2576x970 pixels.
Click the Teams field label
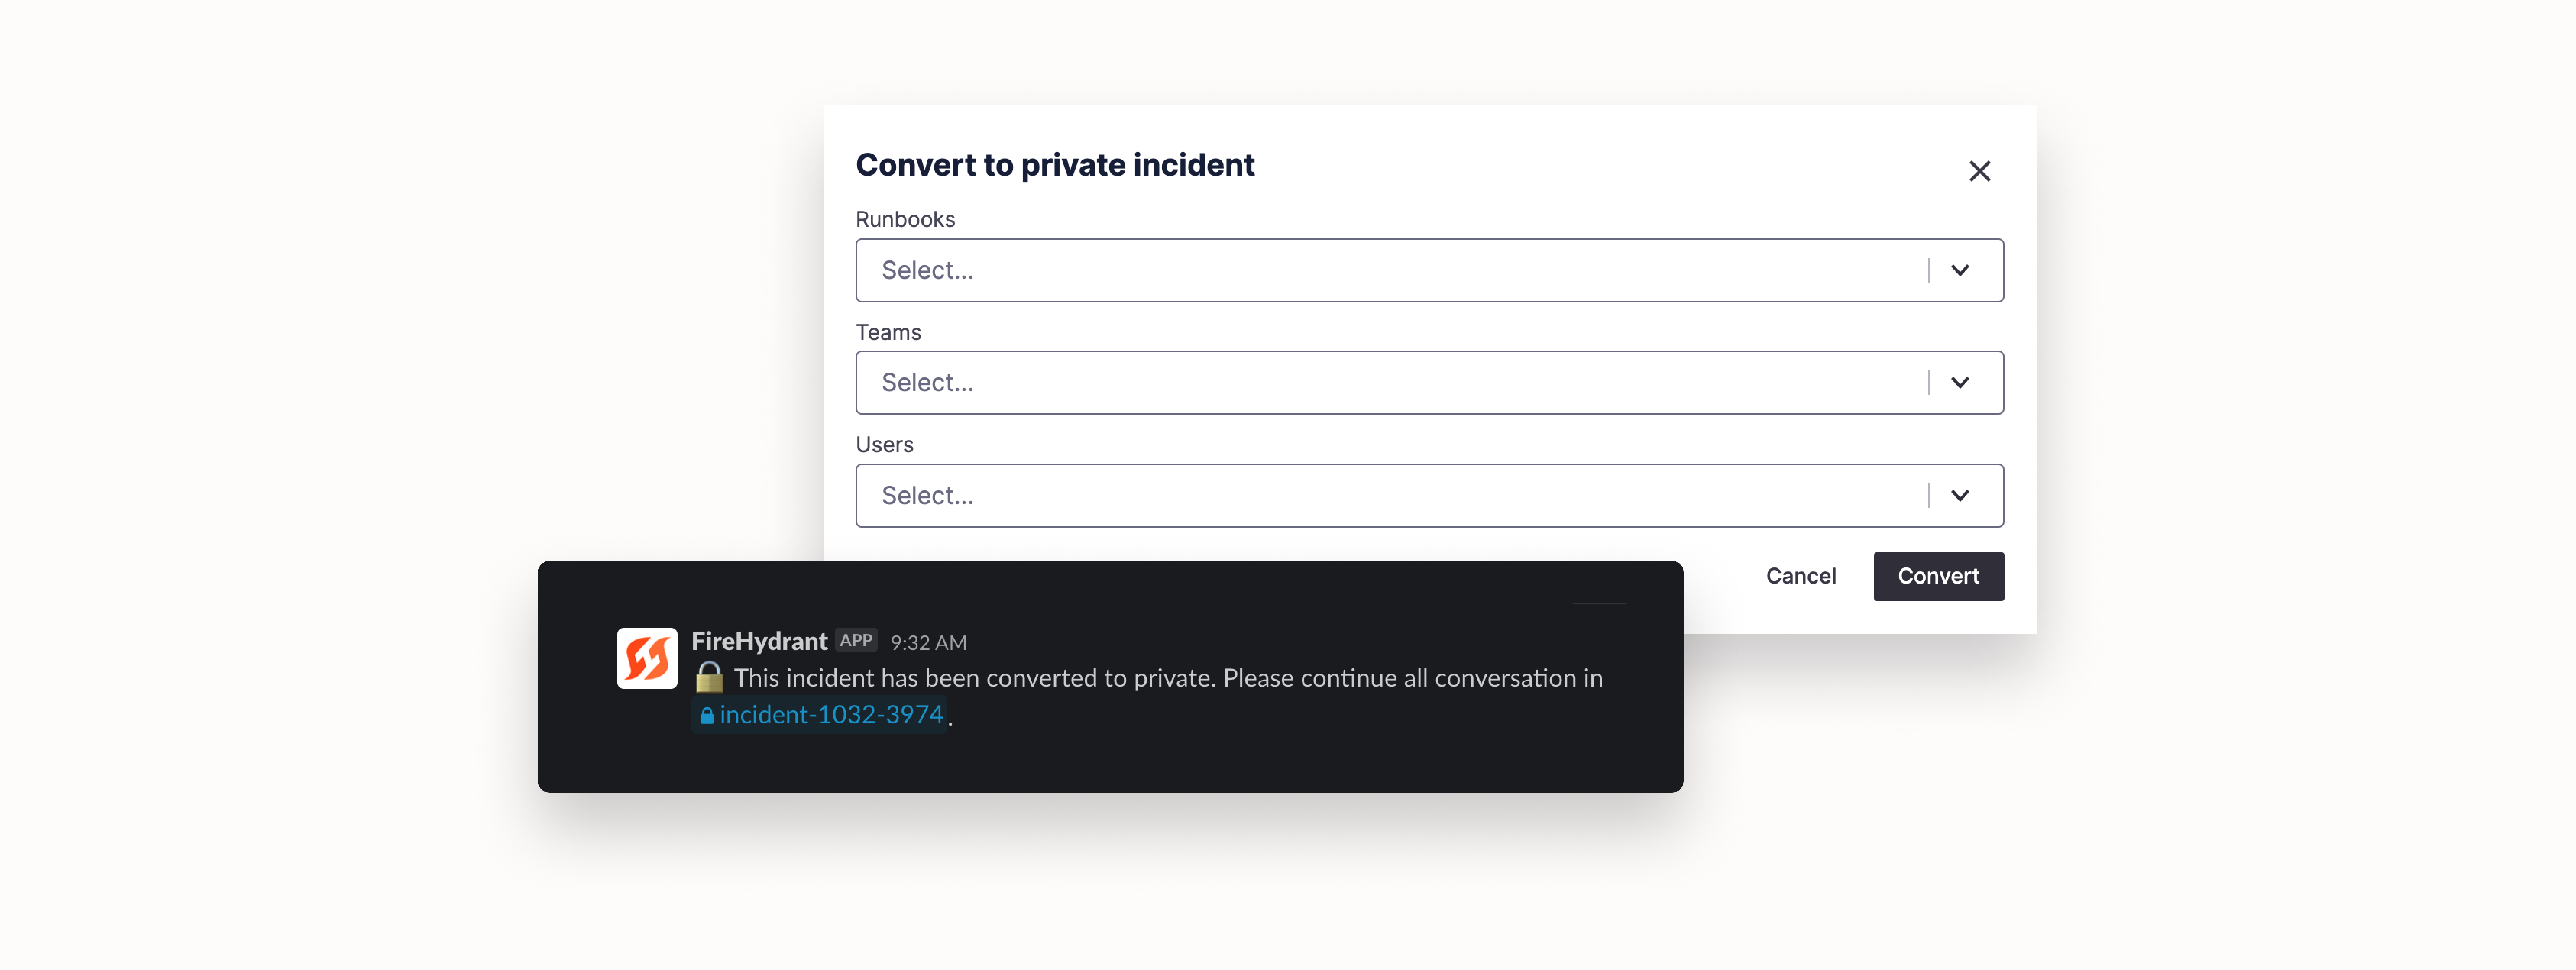(x=888, y=332)
